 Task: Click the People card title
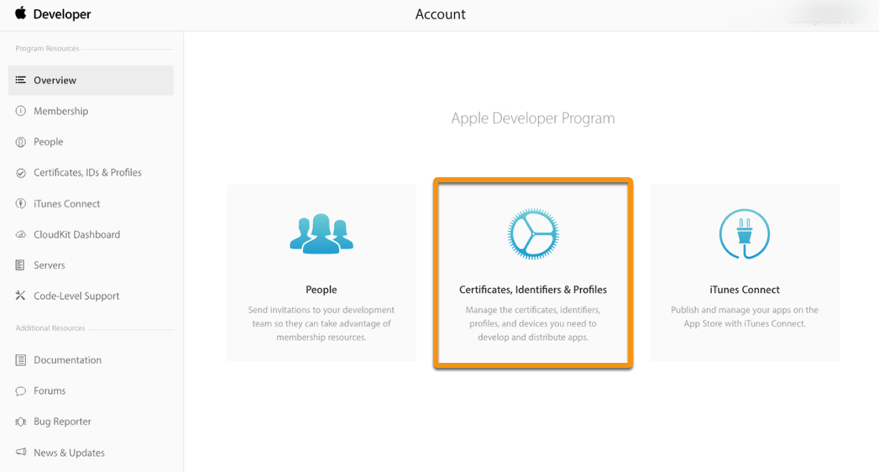click(x=322, y=290)
